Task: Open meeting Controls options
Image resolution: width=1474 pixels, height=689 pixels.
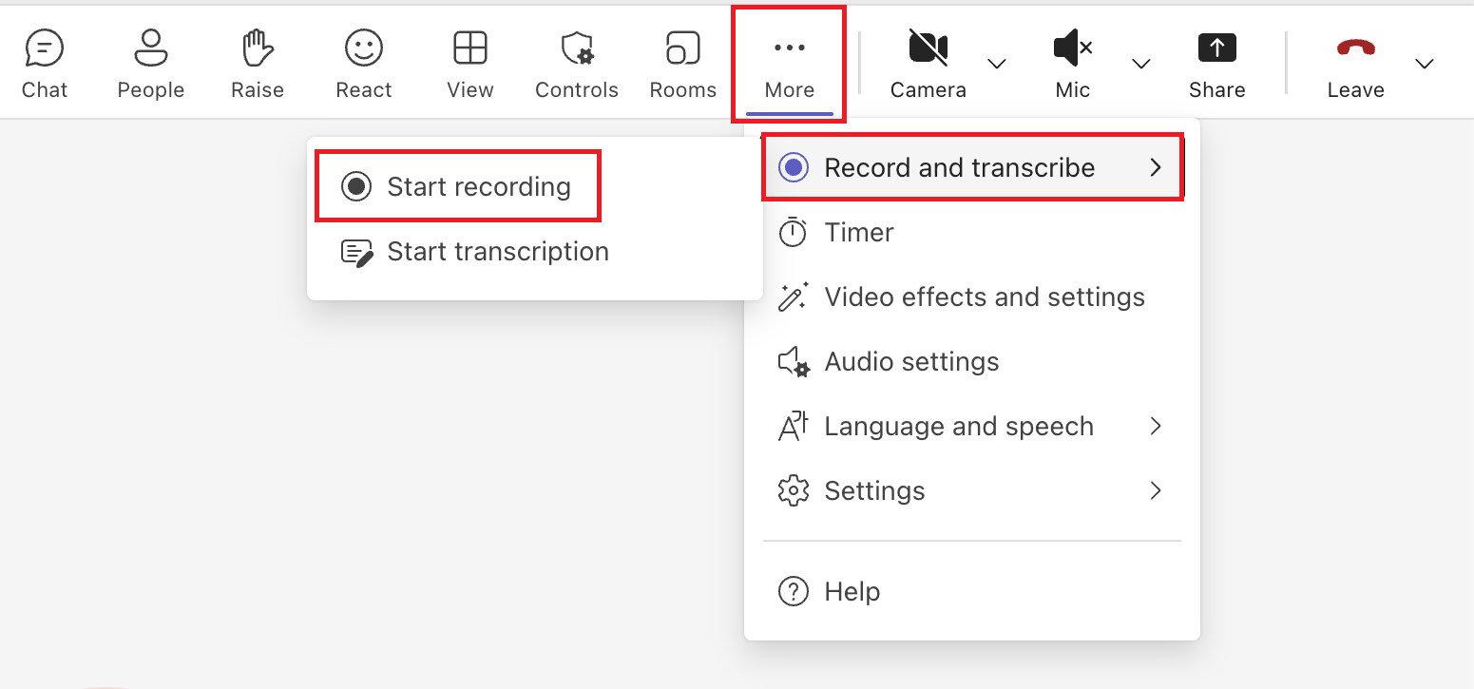Action: [x=576, y=64]
